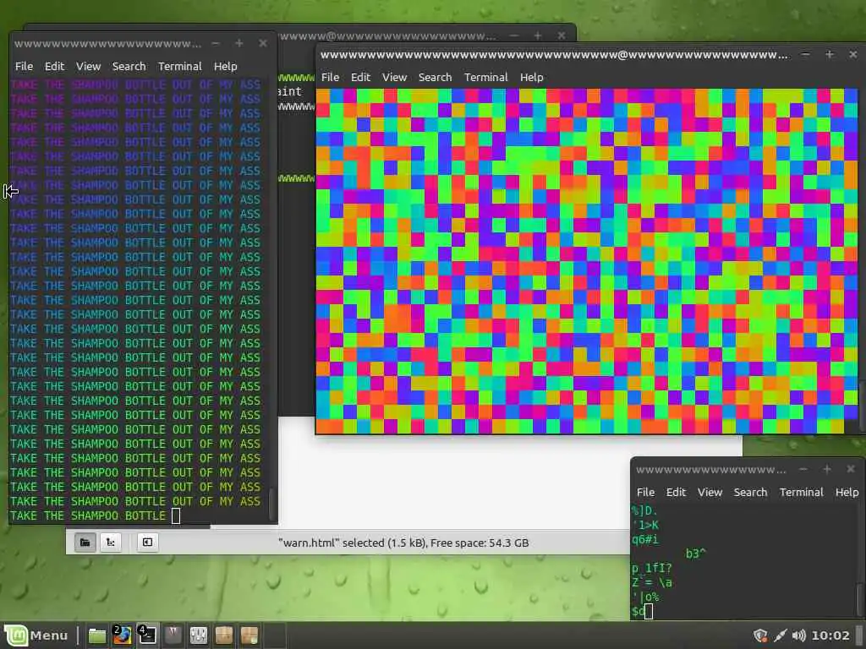Image resolution: width=866 pixels, height=649 pixels.
Task: Minimize the small bottom-right terminal window
Action: point(803,469)
